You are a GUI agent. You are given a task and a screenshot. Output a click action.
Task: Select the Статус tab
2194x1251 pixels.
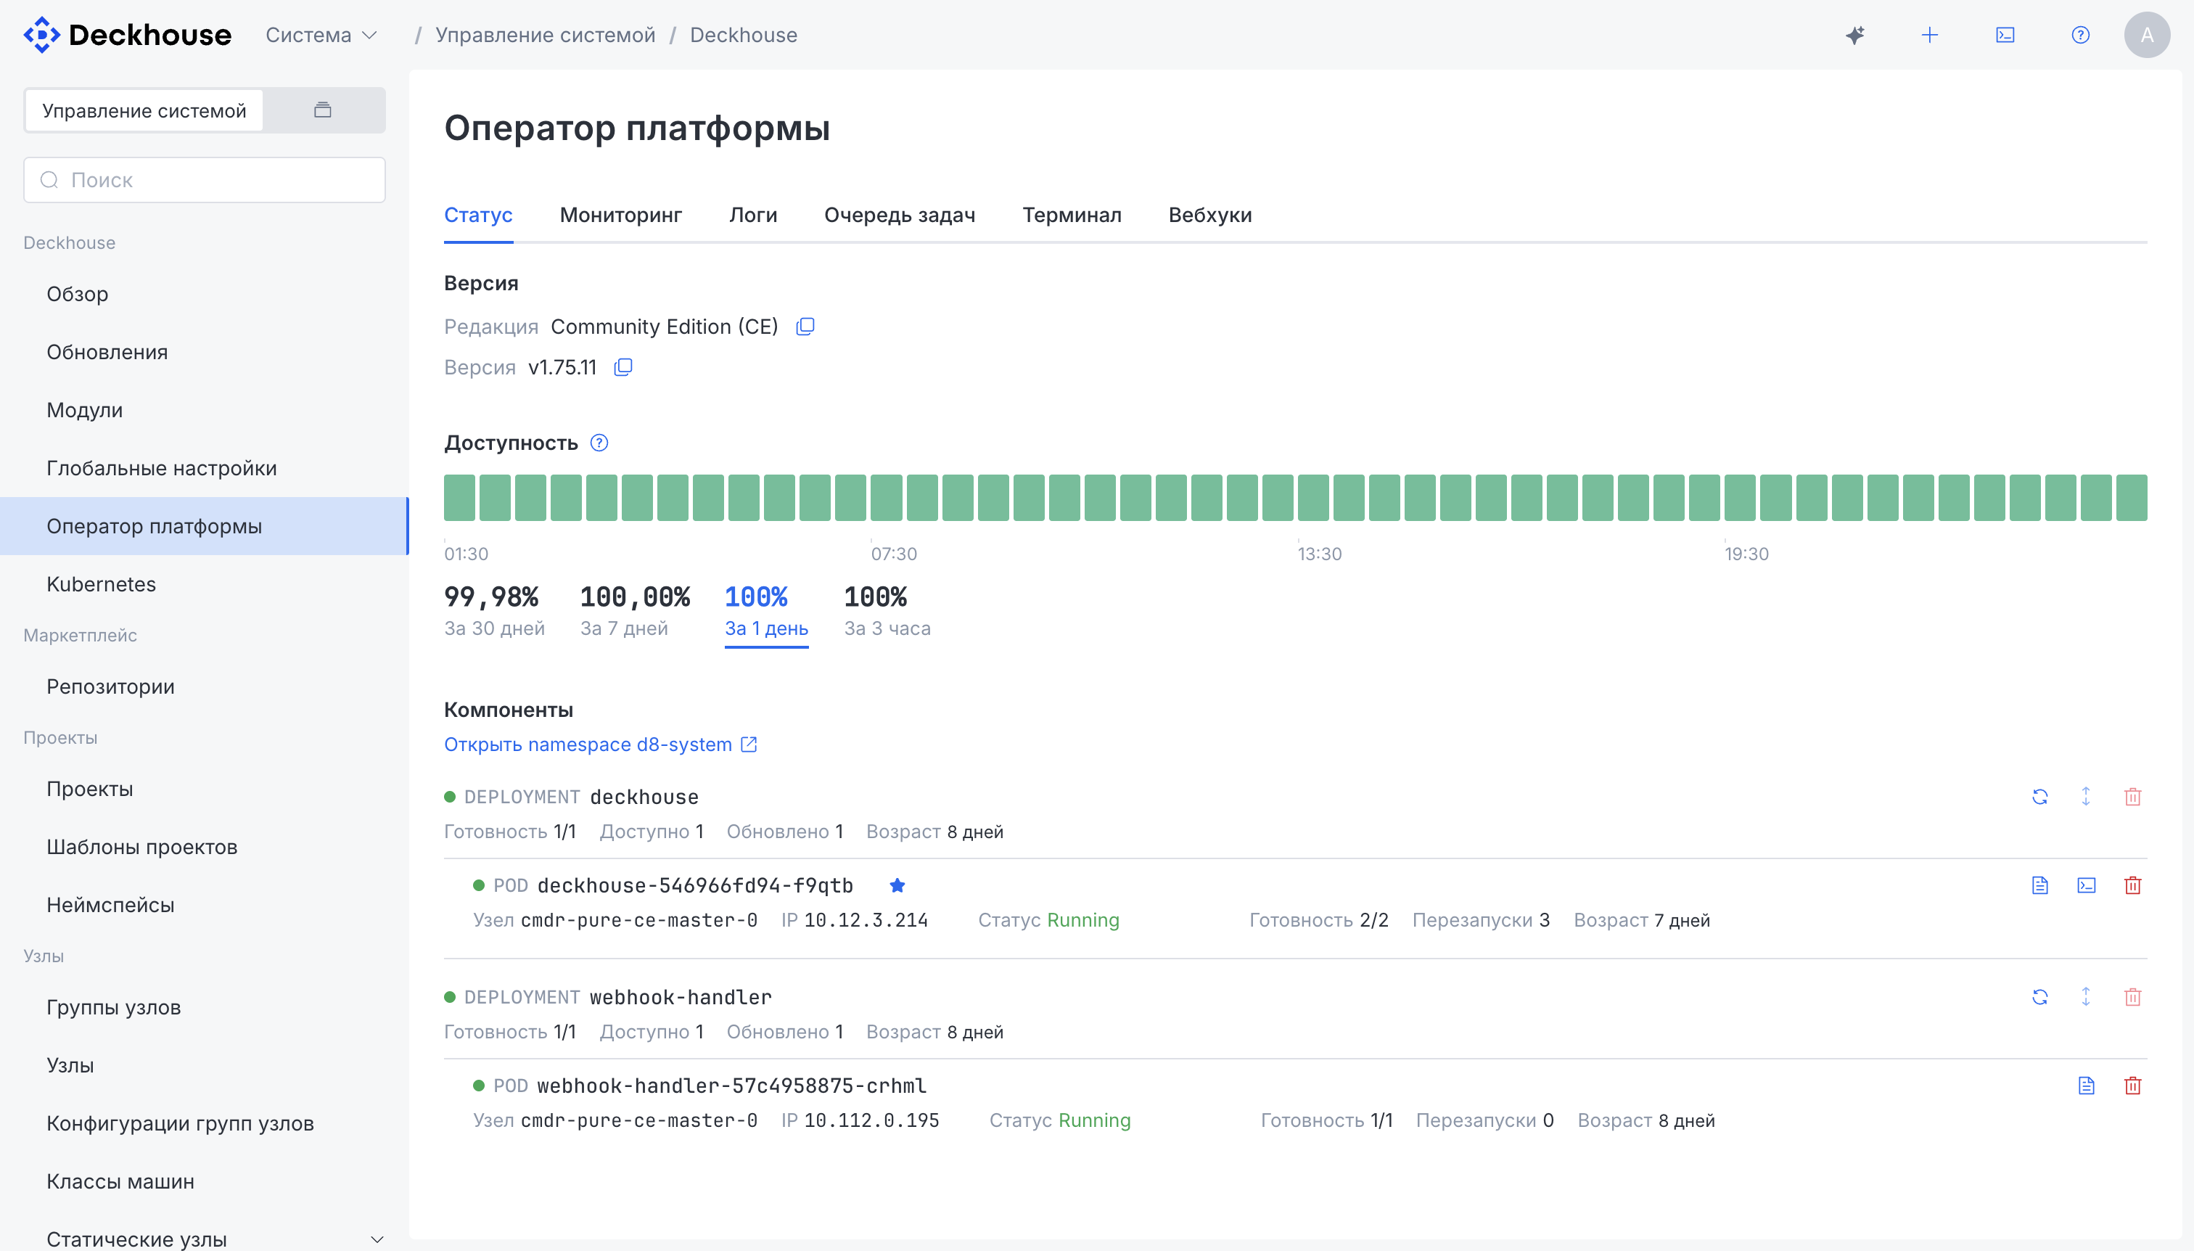[477, 215]
